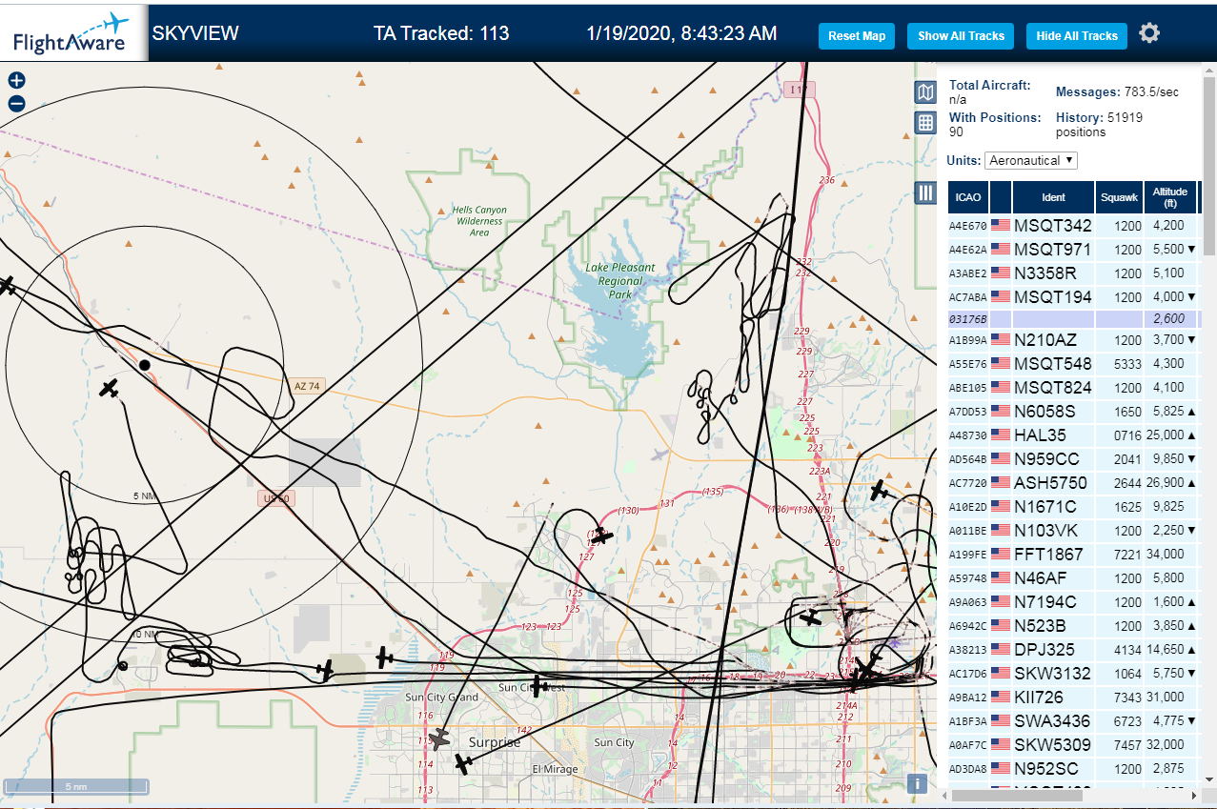Select the FFT1867 aircraft row
The height and width of the screenshot is (809, 1217).
tap(1075, 555)
